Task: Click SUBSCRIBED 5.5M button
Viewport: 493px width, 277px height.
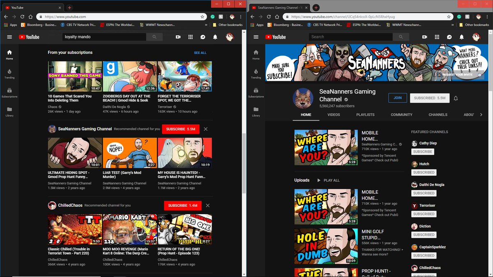Action: pyautogui.click(x=429, y=98)
